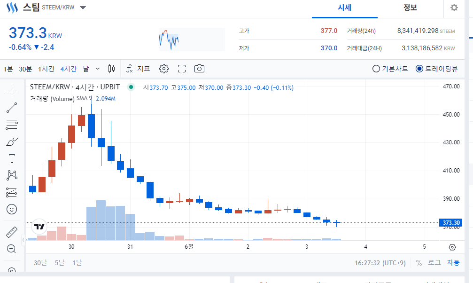Toggle 로그 logarithmic scale
This screenshot has width=473, height=283.
tap(434, 263)
